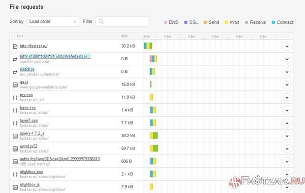Click the Send legend color swatch
The height and width of the screenshot is (193, 305).
pyautogui.click(x=205, y=22)
